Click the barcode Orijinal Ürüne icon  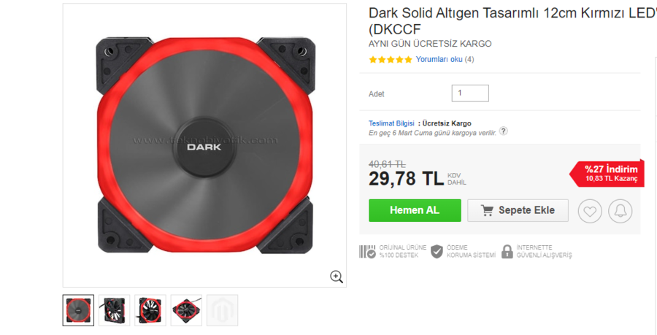coord(367,251)
